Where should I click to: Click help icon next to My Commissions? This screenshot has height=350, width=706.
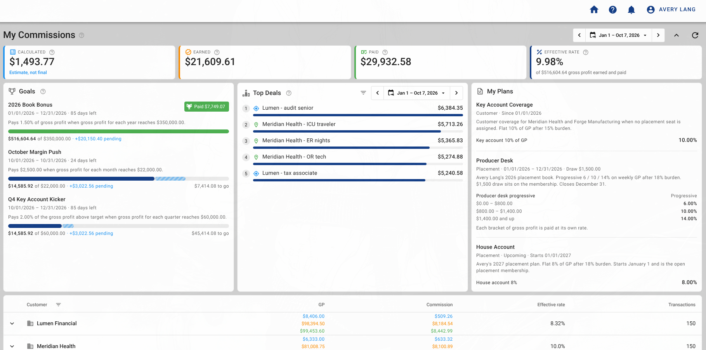click(x=82, y=35)
